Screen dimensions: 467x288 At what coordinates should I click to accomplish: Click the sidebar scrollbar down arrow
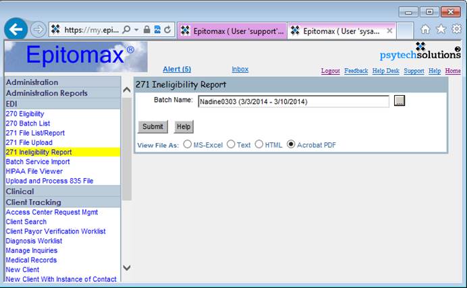126,268
